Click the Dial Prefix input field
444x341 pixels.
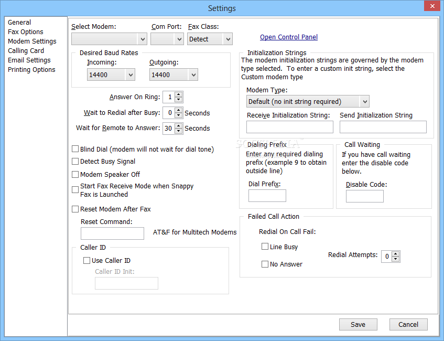tap(267, 196)
